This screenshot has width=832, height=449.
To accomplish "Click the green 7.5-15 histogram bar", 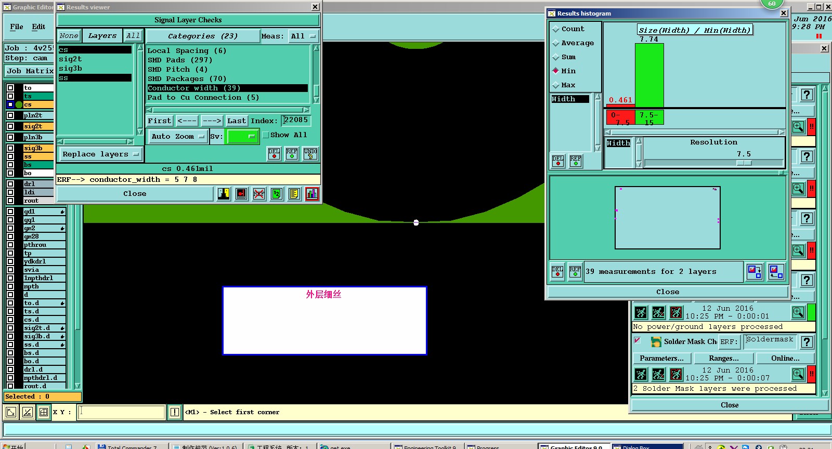I will (x=649, y=76).
